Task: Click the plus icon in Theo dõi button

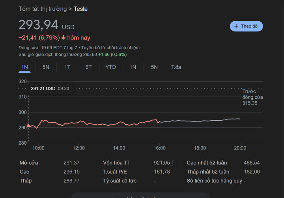Action: (236, 26)
